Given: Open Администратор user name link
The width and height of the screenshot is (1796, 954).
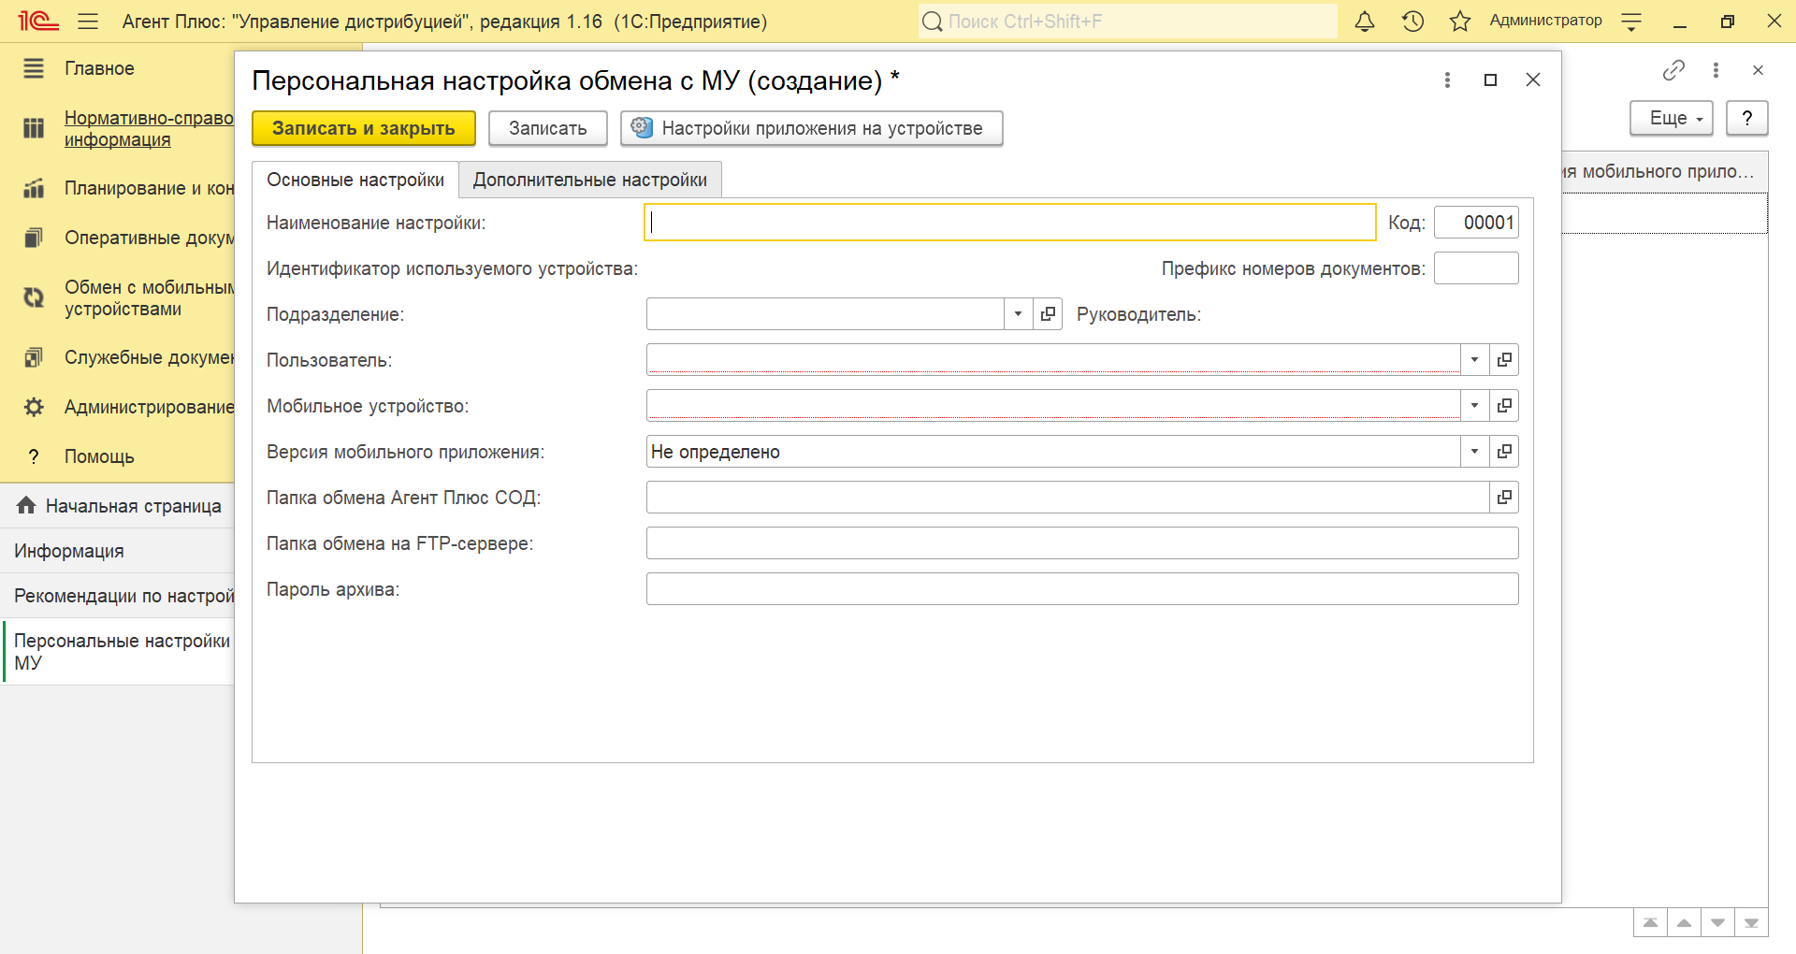Looking at the screenshot, I should (1545, 21).
